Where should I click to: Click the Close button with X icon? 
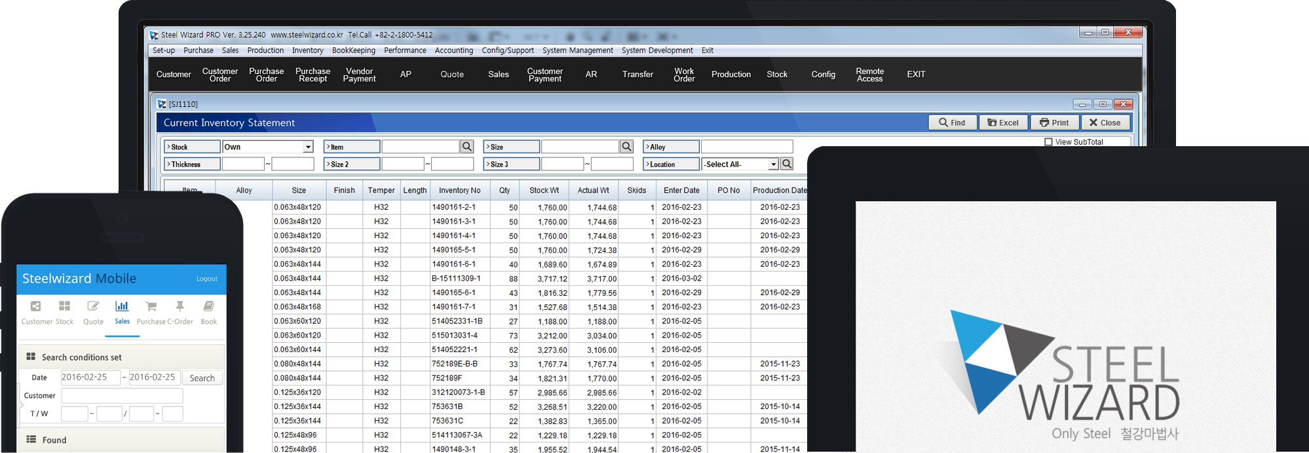1105,123
